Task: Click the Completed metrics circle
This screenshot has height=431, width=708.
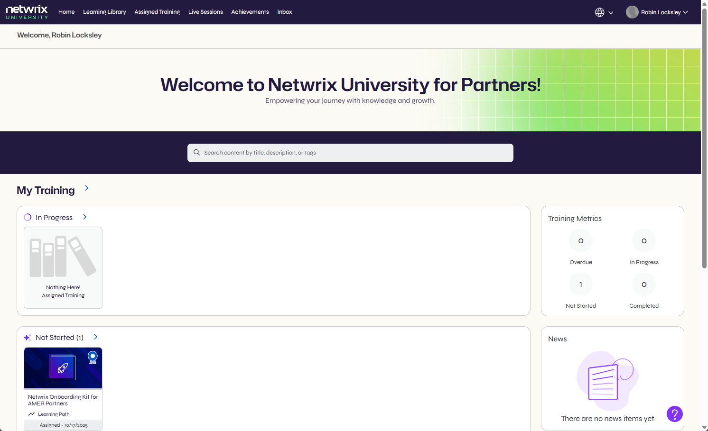Action: pyautogui.click(x=643, y=284)
